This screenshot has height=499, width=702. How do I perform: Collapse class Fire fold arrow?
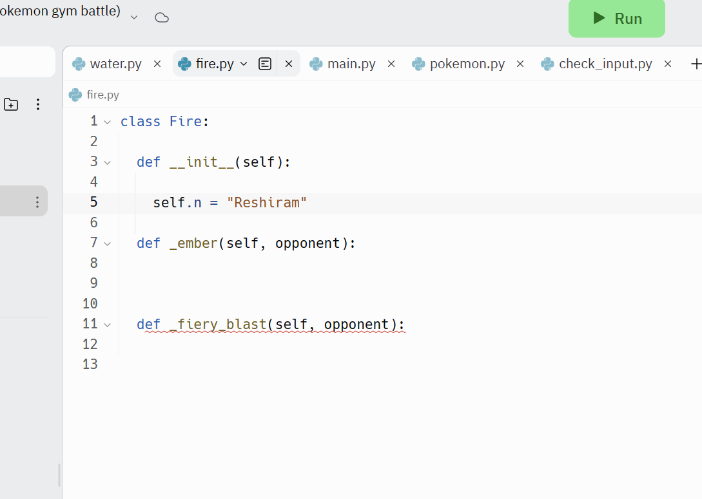click(x=108, y=122)
